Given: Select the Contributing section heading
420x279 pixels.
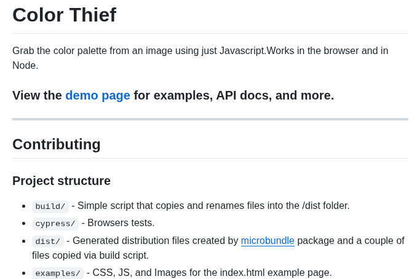Looking at the screenshot, I should (x=57, y=144).
